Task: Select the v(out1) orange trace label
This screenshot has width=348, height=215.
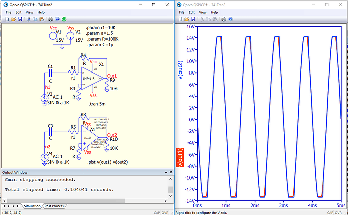Action: 180,158
